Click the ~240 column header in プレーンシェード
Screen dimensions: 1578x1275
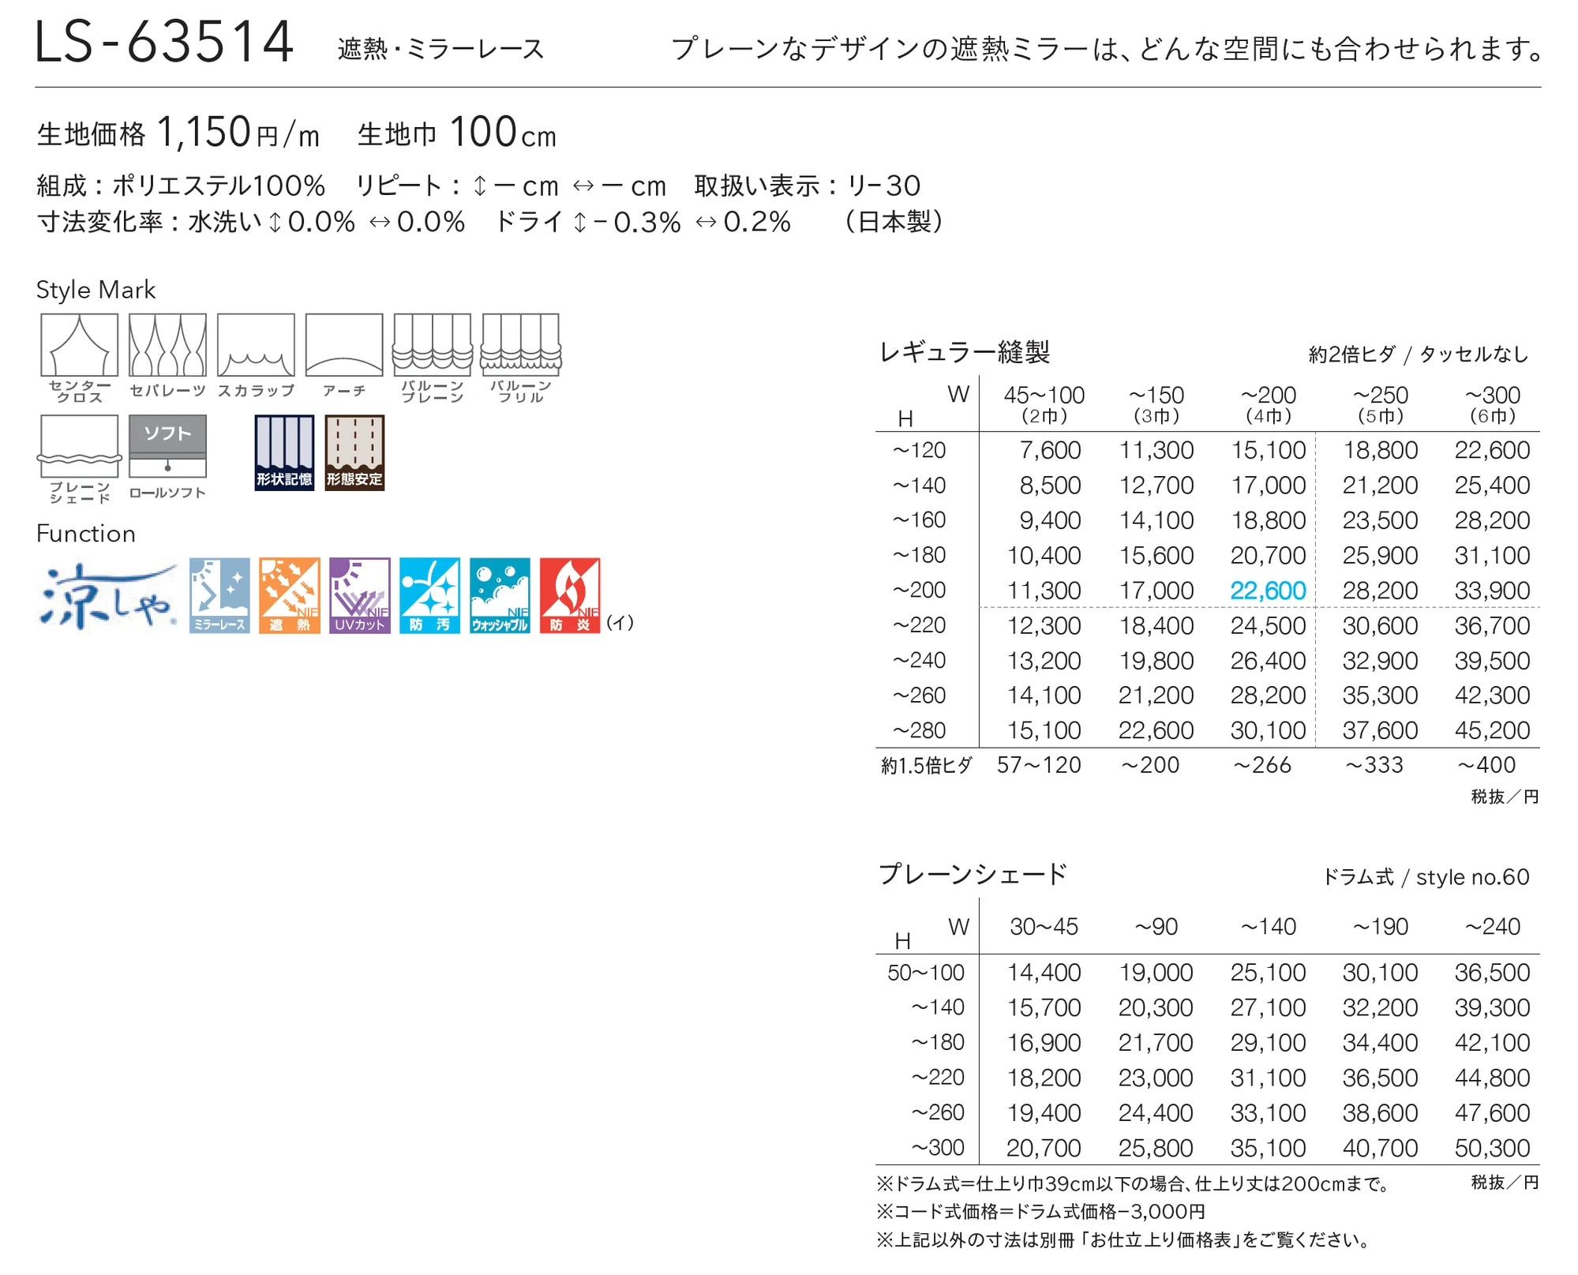pos(1493,927)
